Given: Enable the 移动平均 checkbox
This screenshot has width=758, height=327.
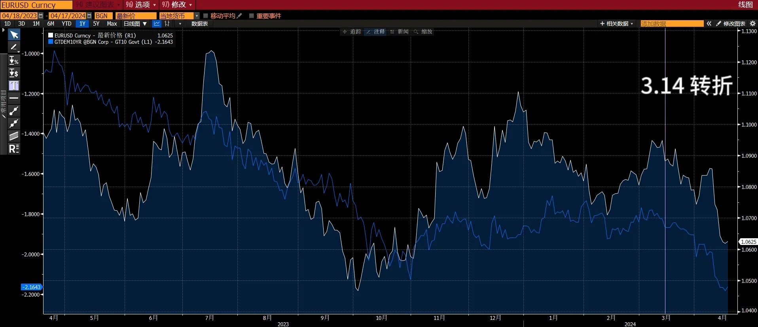Looking at the screenshot, I should (206, 16).
